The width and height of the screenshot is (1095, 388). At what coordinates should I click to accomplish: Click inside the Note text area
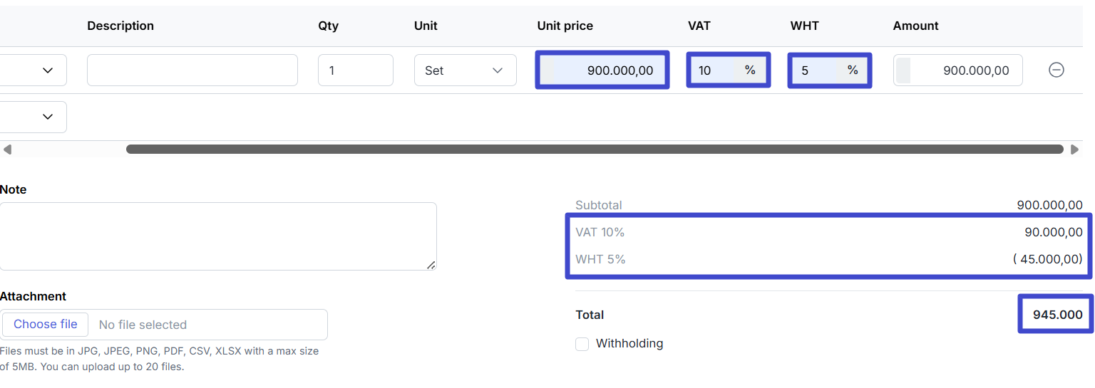217,236
